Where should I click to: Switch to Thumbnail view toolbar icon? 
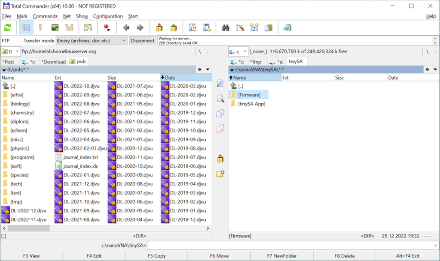click(55, 28)
